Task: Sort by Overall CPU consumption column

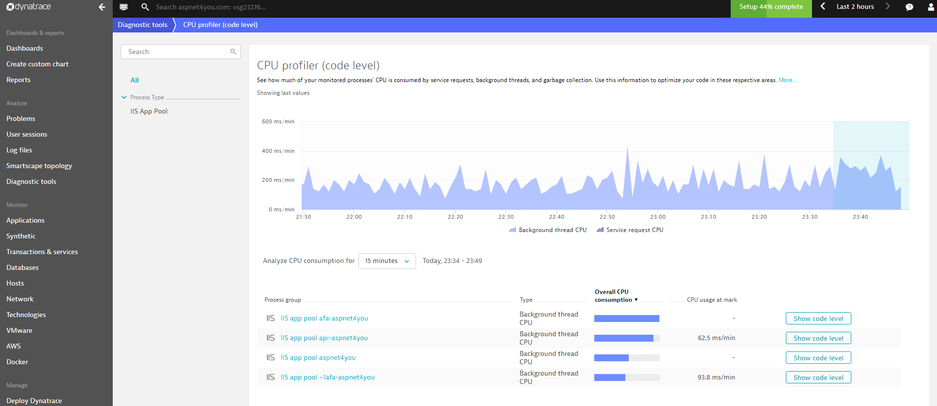Action: [616, 296]
